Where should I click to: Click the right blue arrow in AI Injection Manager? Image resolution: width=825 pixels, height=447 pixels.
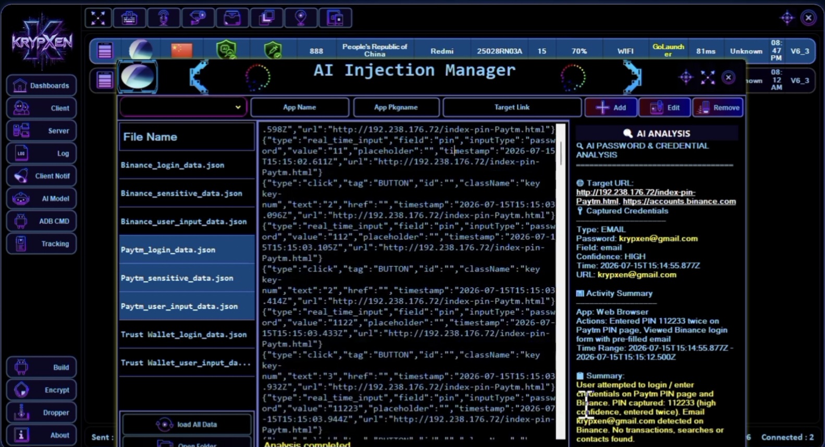pos(632,77)
